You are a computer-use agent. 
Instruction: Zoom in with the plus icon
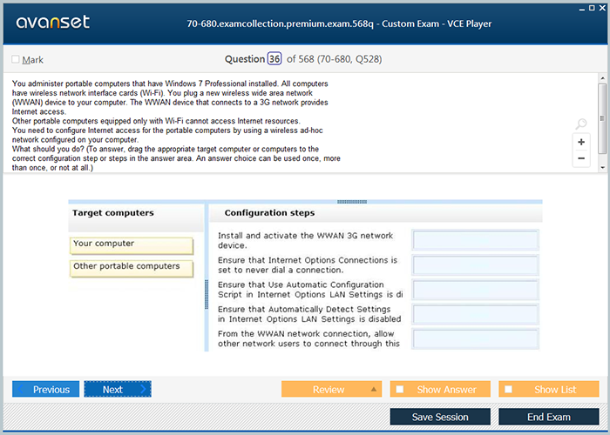pyautogui.click(x=581, y=142)
